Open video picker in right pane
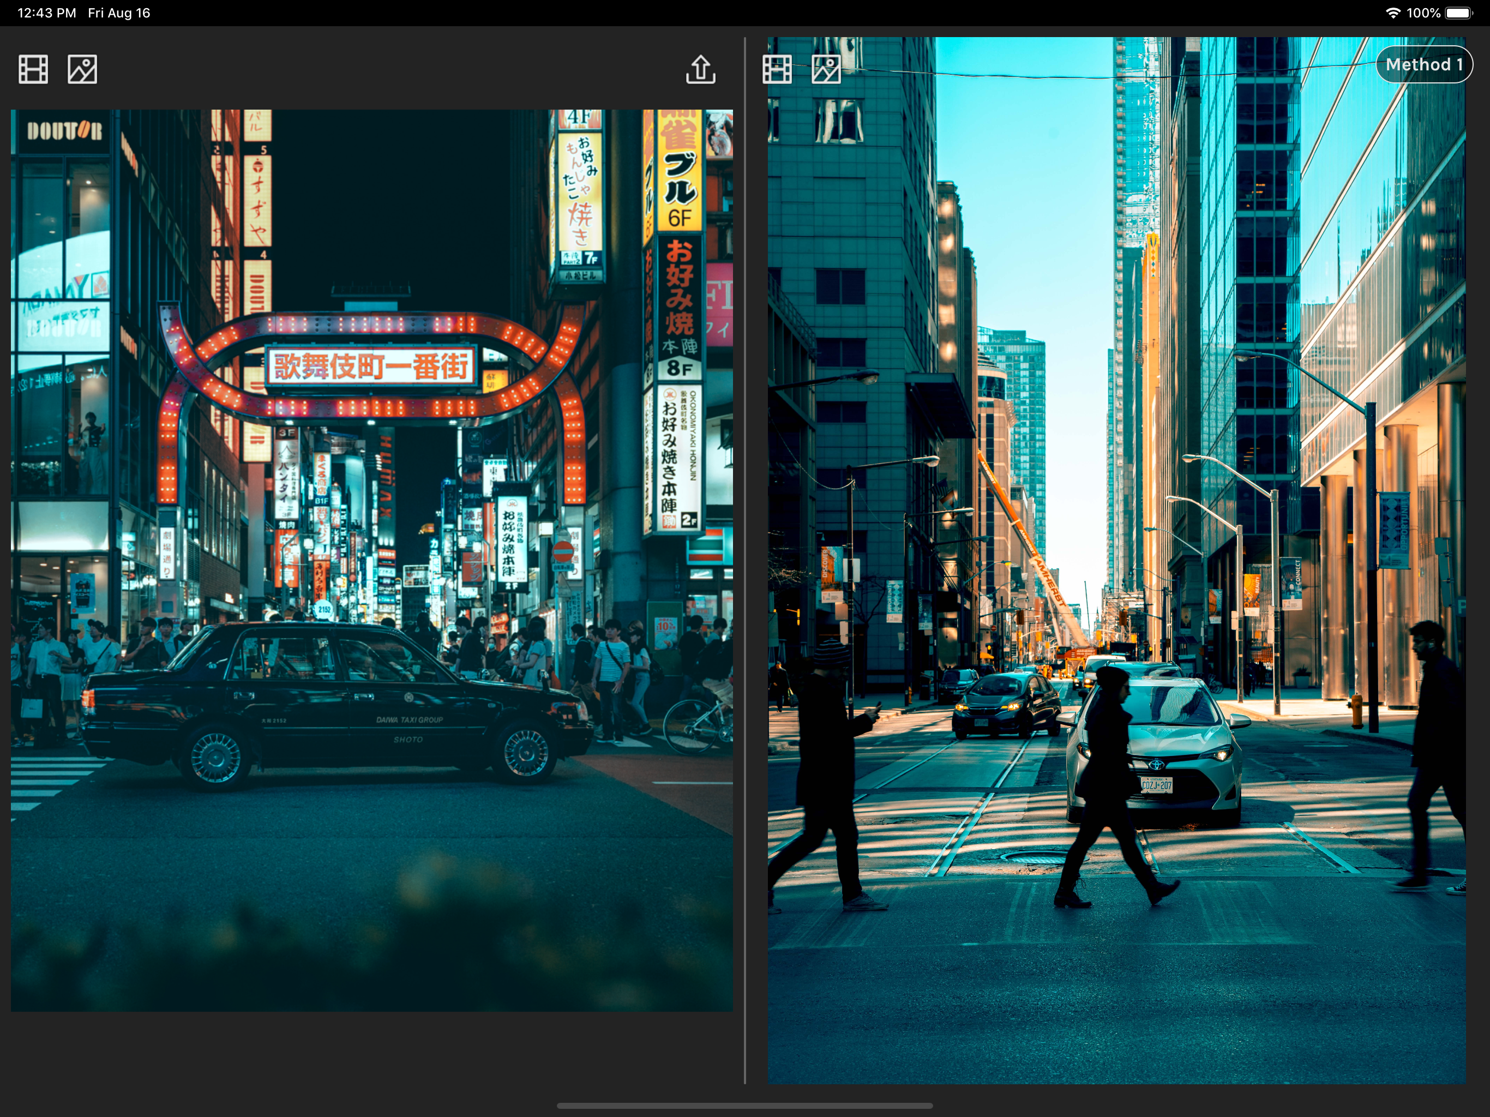This screenshot has width=1490, height=1117. 777,69
